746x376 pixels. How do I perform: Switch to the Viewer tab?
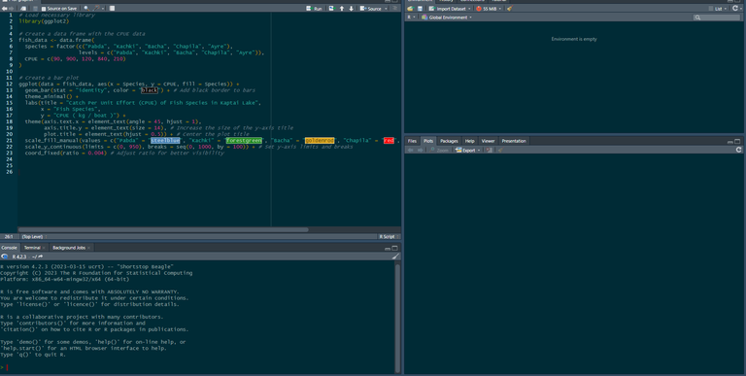[489, 141]
